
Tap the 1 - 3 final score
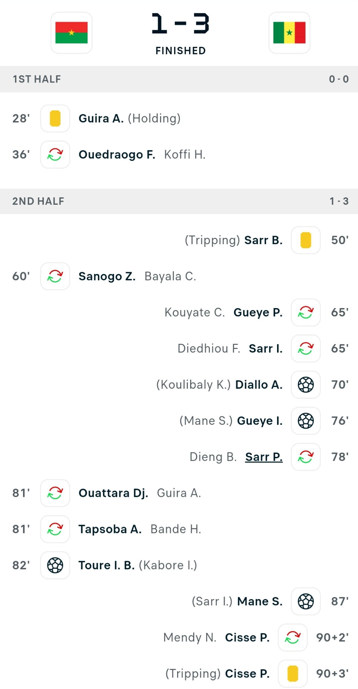click(180, 24)
